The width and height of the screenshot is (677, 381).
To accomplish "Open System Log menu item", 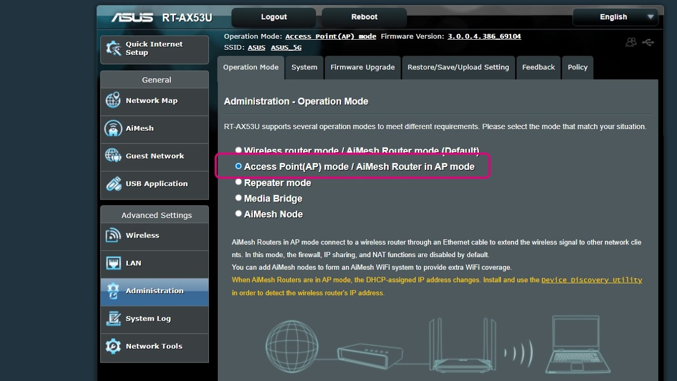I will click(x=154, y=319).
